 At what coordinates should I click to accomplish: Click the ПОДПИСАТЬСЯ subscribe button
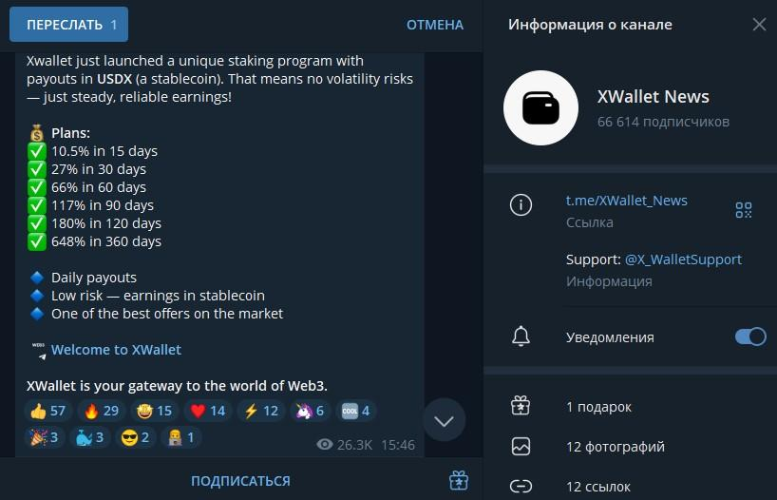241,481
